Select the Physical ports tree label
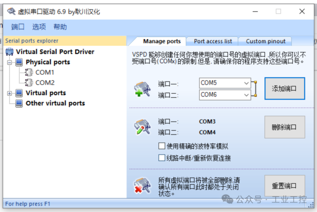 [48, 62]
